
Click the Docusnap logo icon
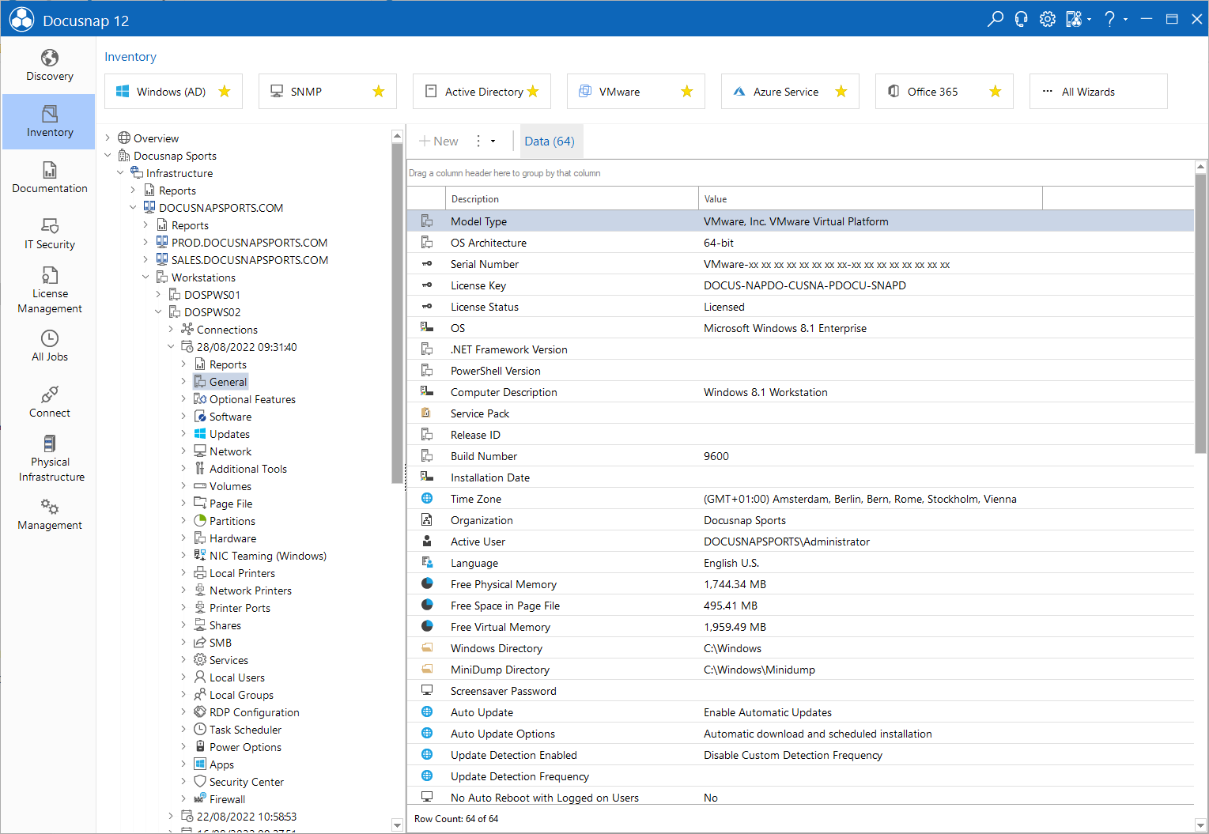(21, 20)
